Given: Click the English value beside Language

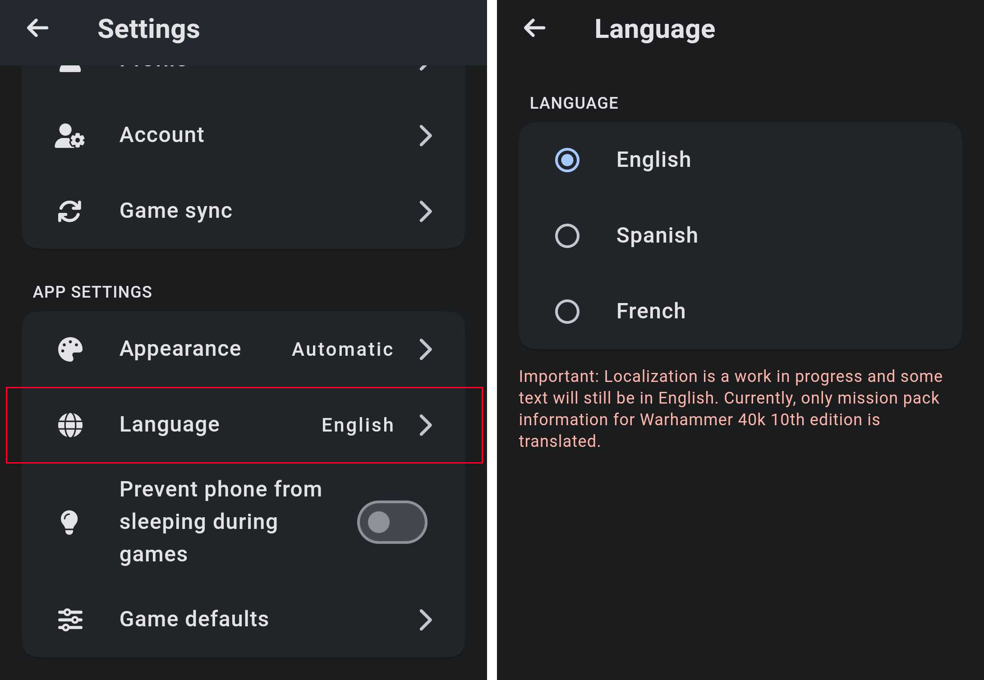Looking at the screenshot, I should (x=358, y=425).
